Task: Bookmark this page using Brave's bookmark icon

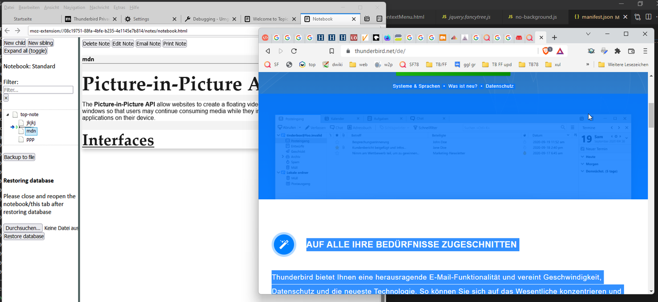Action: coord(332,51)
